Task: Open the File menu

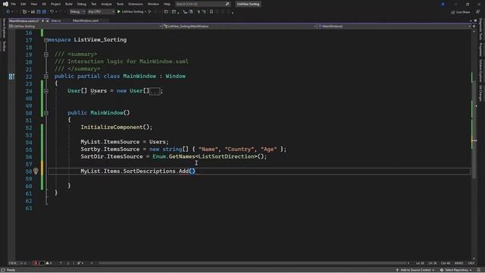Action: [x=14, y=4]
